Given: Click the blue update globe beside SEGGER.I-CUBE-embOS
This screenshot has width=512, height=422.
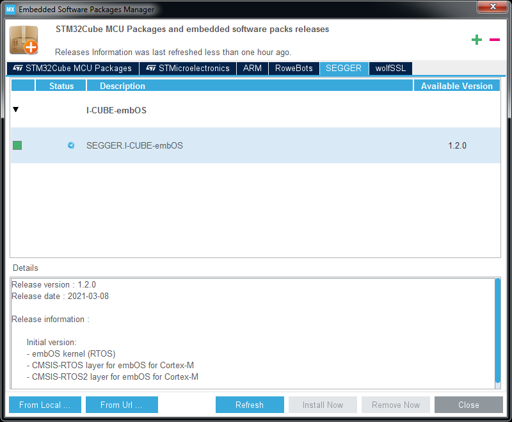Looking at the screenshot, I should pyautogui.click(x=70, y=145).
